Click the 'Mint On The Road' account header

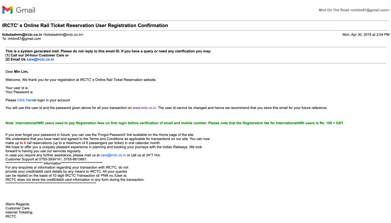(354, 10)
